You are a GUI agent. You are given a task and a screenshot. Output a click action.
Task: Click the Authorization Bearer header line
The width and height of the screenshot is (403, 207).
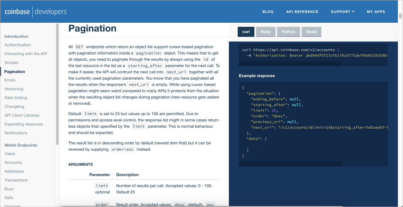click(x=317, y=56)
